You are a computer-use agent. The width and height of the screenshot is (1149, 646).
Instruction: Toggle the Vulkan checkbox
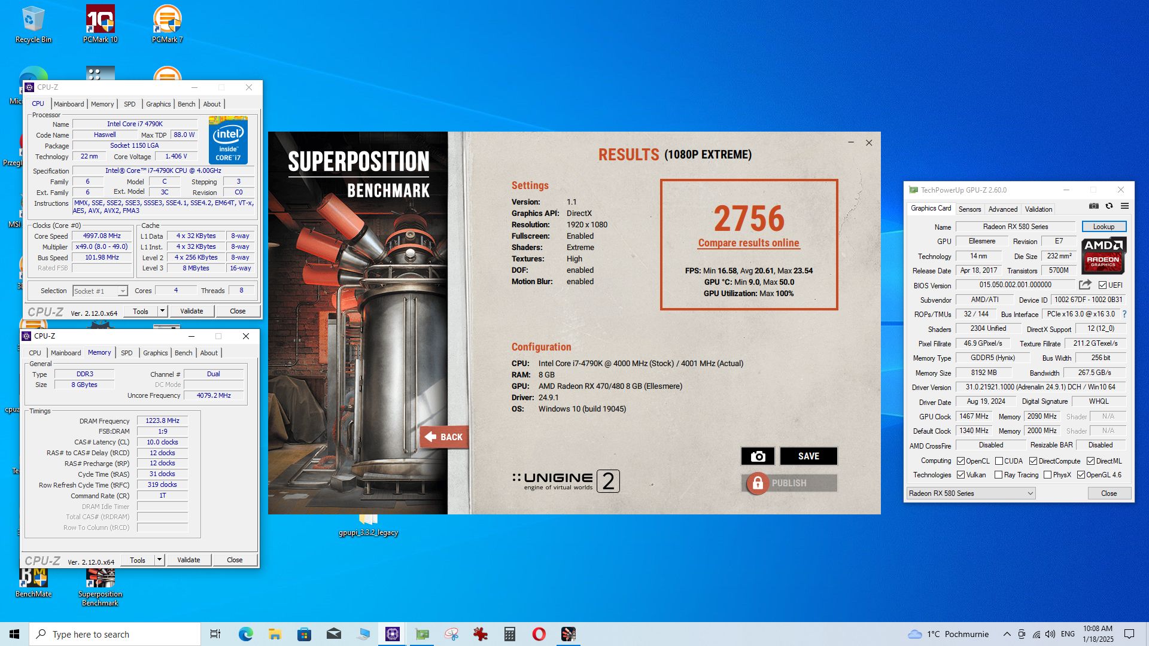[x=960, y=475]
